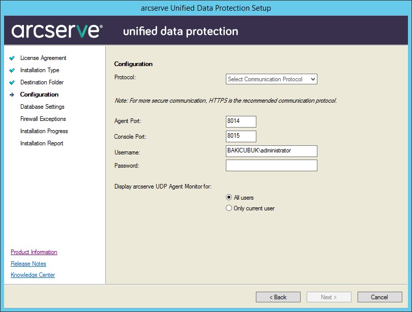Click the Configuration heading text
This screenshot has height=312, width=412.
pos(133,64)
